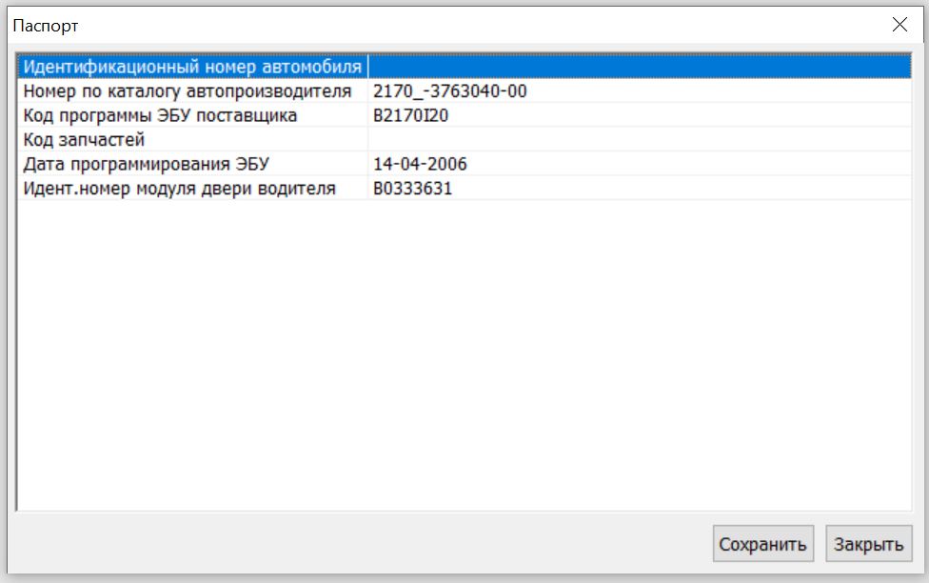Image resolution: width=929 pixels, height=583 pixels.
Task: Select the Идент.номер модуля двери водителя row
Action: 179,189
